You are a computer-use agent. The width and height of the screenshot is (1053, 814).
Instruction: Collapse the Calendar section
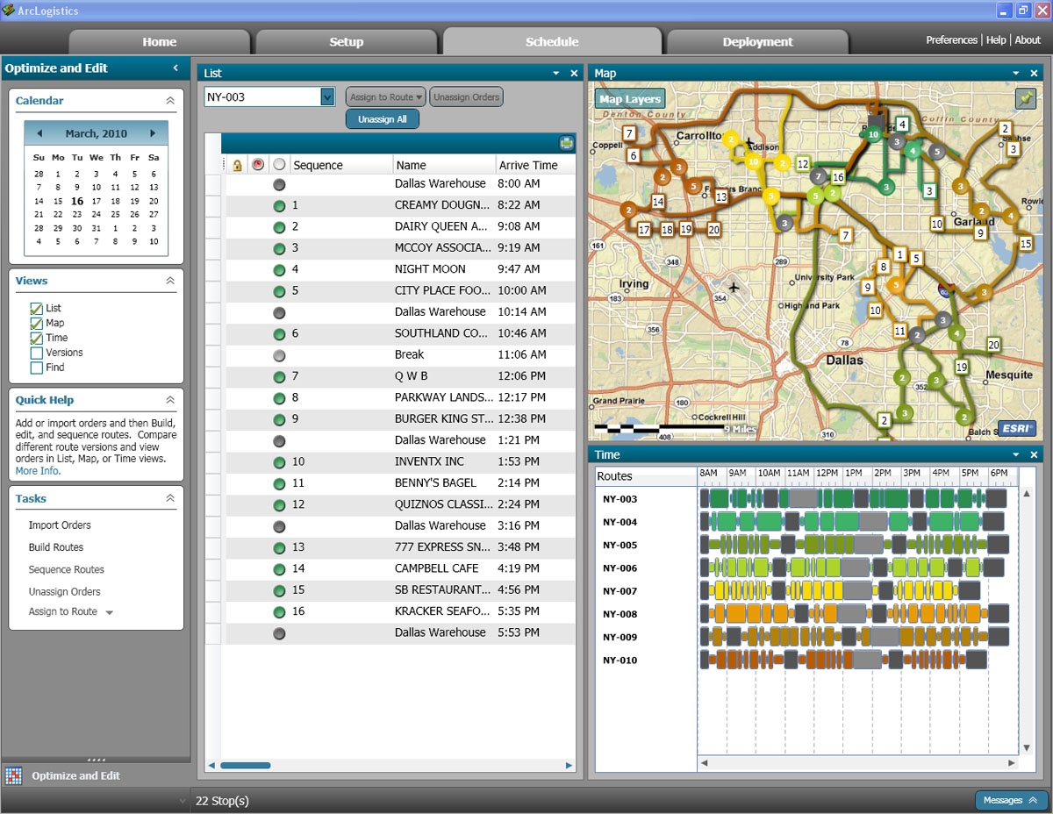(x=170, y=101)
